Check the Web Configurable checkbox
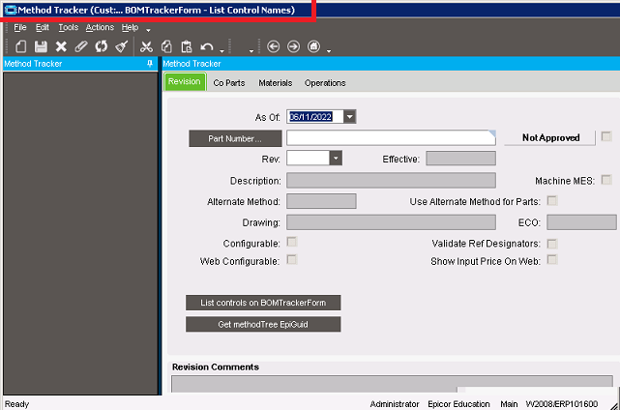Screen dimensions: 620x410 click(292, 259)
